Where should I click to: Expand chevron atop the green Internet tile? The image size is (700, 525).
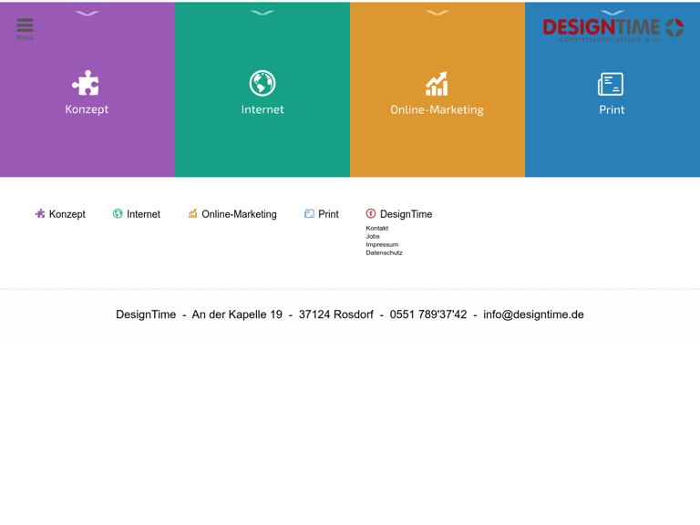click(x=262, y=13)
